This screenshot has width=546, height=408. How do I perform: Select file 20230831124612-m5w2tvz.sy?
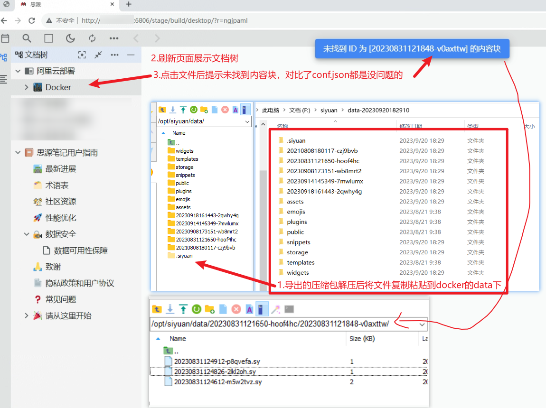[217, 381]
